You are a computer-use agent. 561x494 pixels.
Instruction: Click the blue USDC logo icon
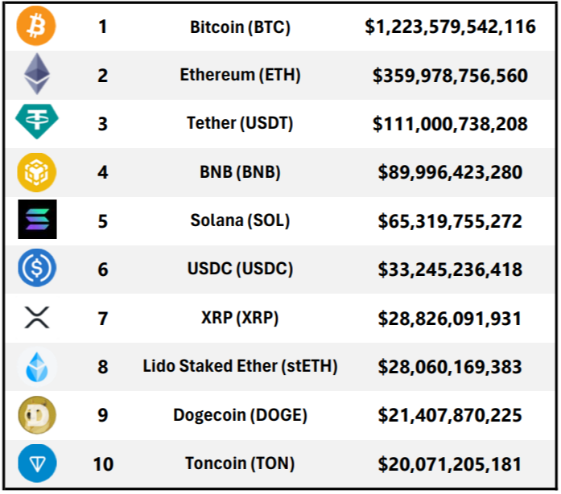[37, 270]
